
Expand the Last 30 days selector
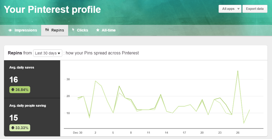pos(48,53)
